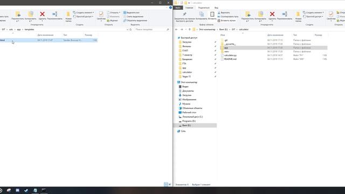The width and height of the screenshot is (345, 194).
Task: Click Invert selection in templates window
Action: click(135, 20)
